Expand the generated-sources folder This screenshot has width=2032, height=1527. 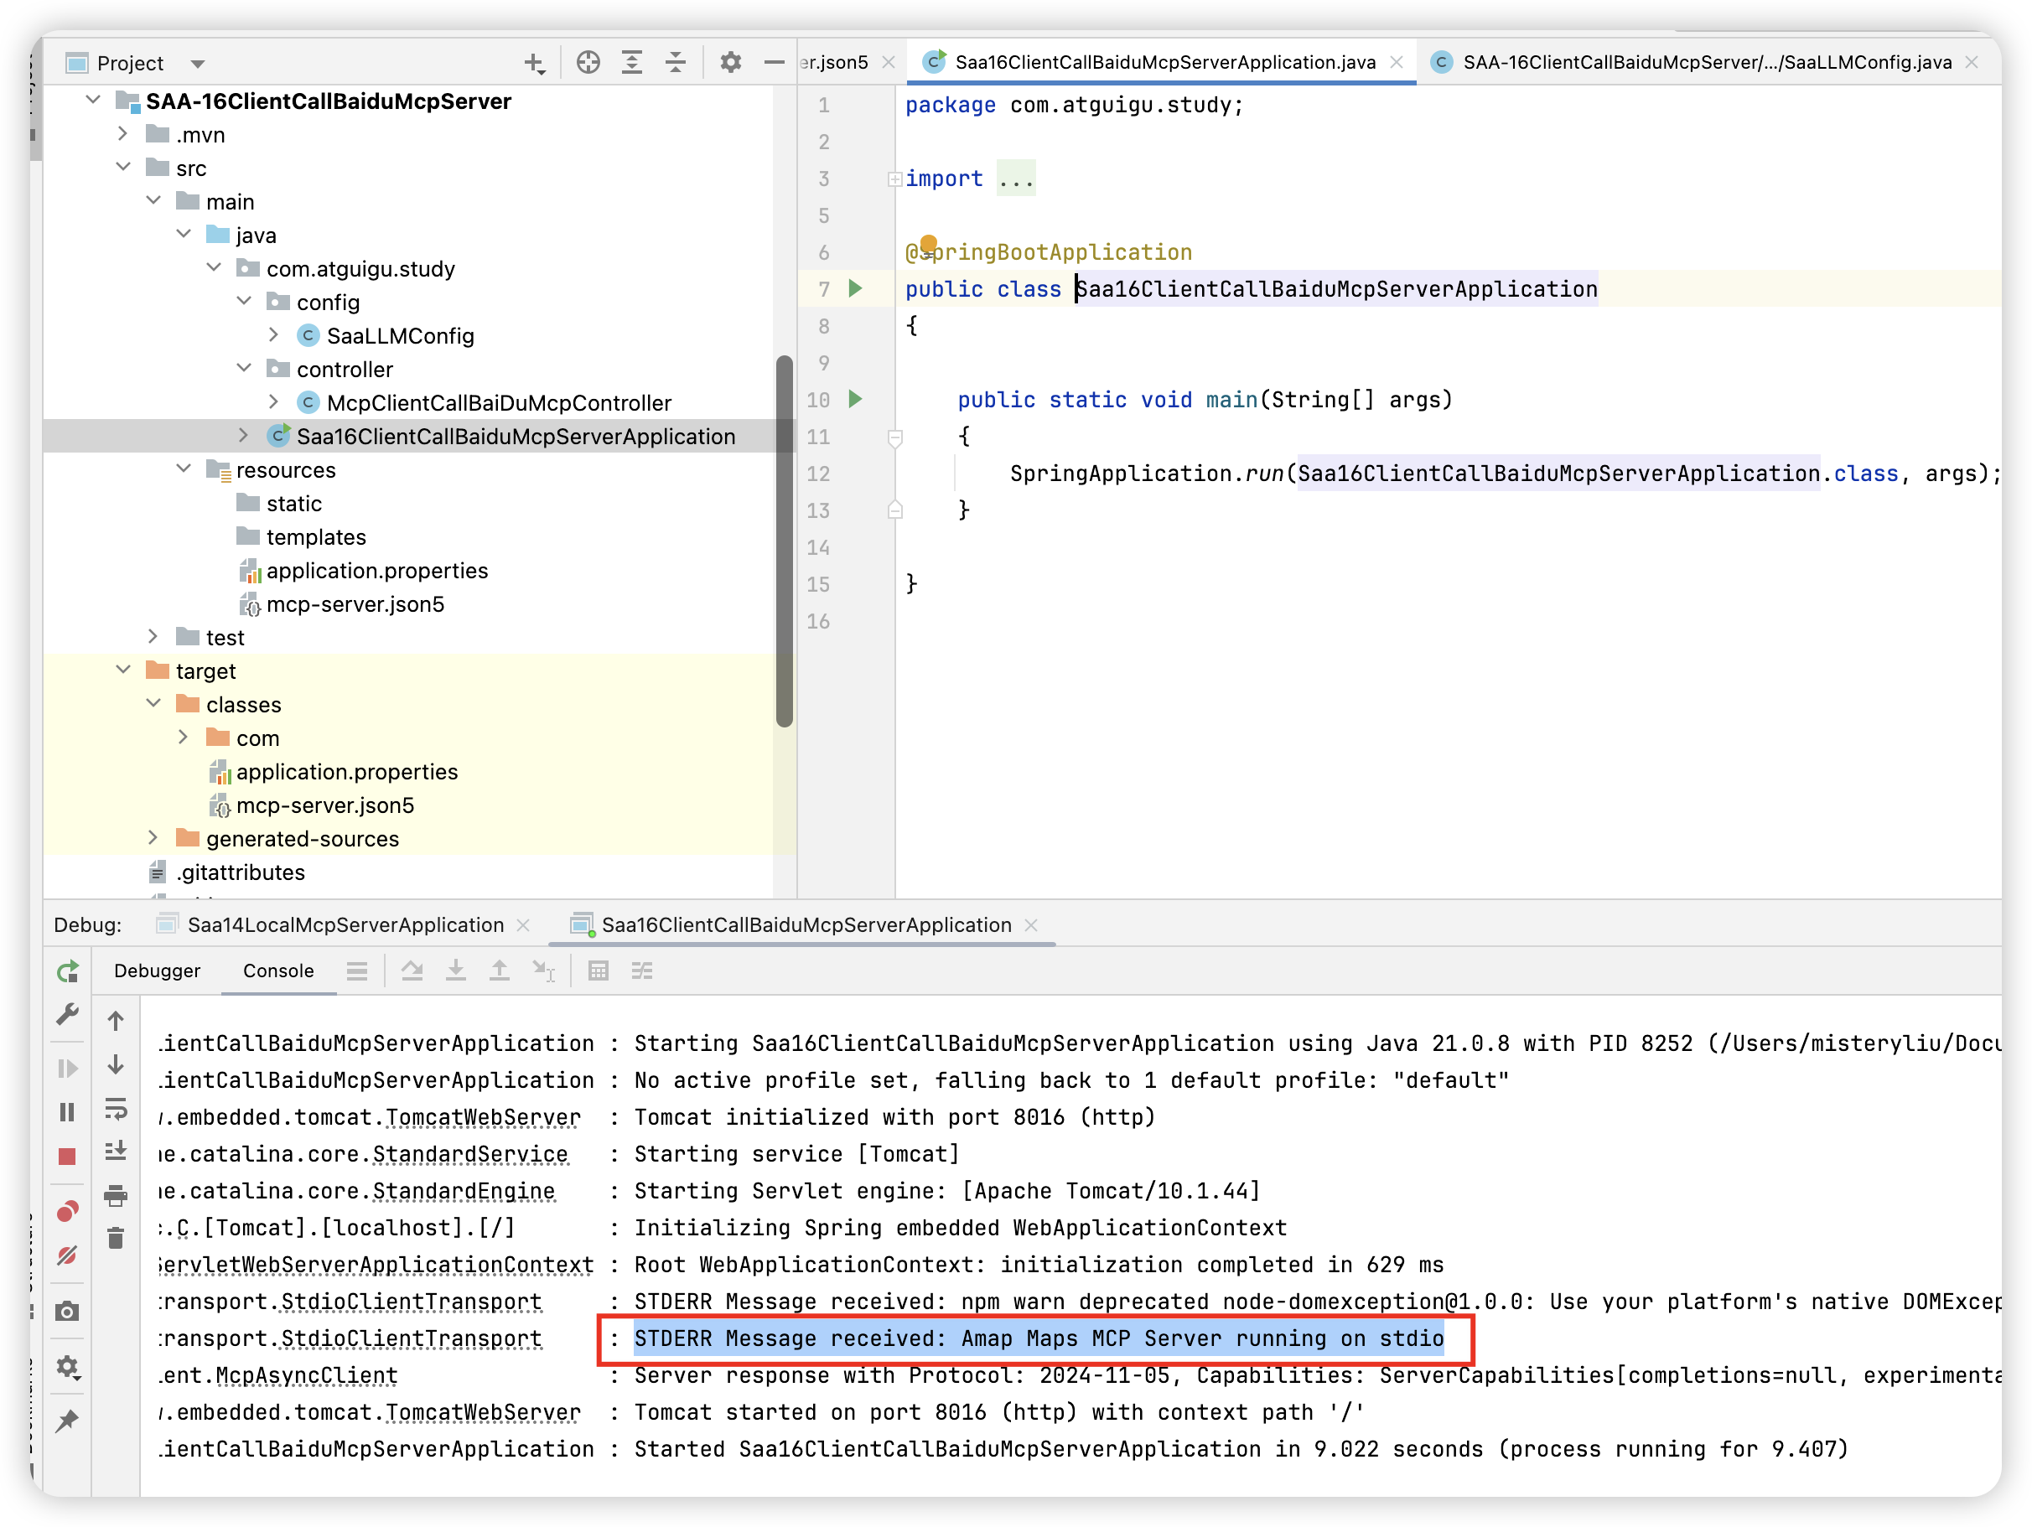click(153, 838)
